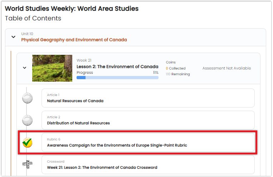Click the silver coin beside Article 1
The image size is (273, 177).
click(x=27, y=98)
